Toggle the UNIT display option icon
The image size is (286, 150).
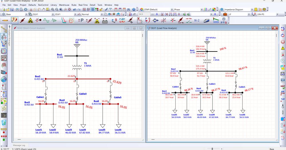click(x=283, y=86)
